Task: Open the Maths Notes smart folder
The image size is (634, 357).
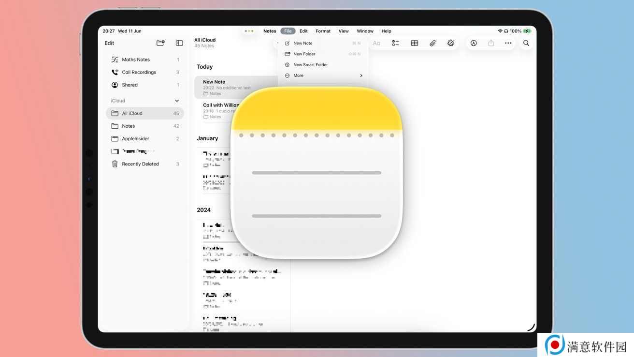Action: tap(145, 59)
